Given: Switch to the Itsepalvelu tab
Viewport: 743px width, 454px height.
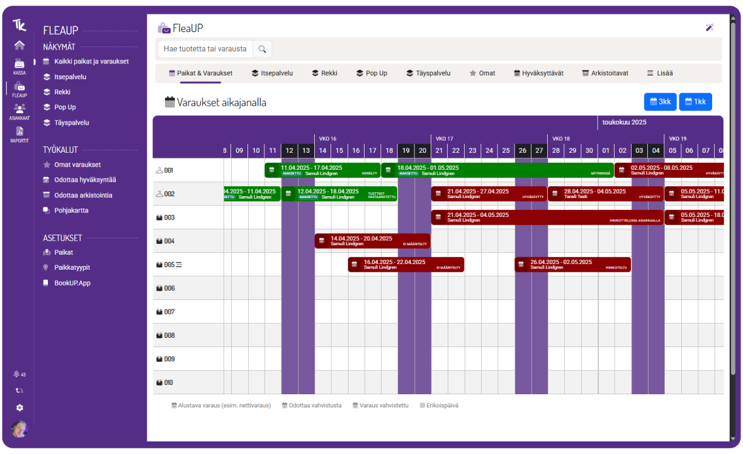Looking at the screenshot, I should [x=272, y=73].
